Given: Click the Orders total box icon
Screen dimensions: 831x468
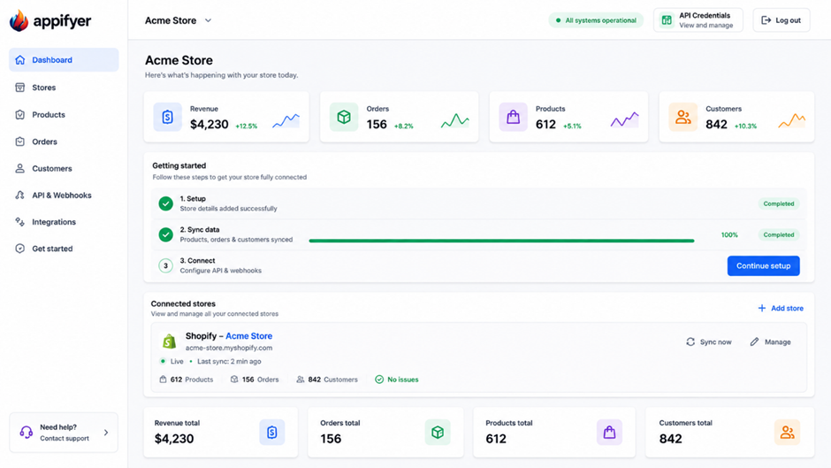Looking at the screenshot, I should point(438,433).
